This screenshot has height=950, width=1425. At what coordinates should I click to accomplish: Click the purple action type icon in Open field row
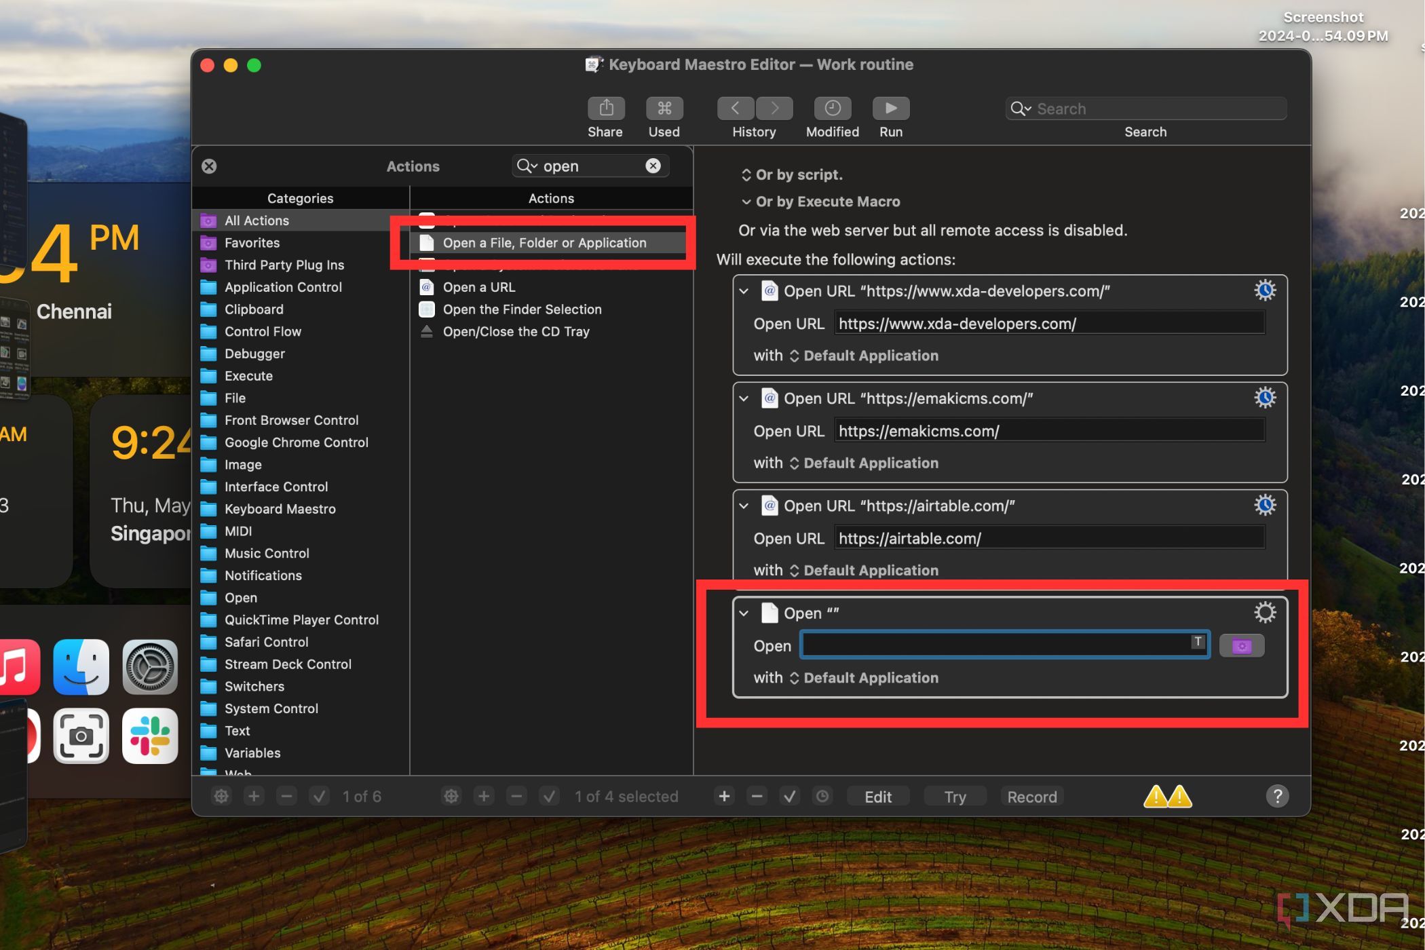1240,645
